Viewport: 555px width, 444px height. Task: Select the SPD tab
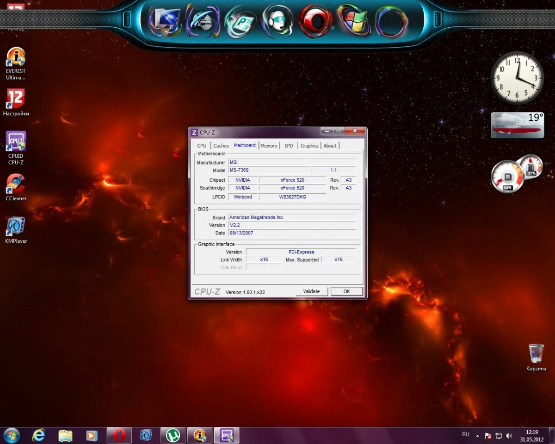click(x=289, y=146)
